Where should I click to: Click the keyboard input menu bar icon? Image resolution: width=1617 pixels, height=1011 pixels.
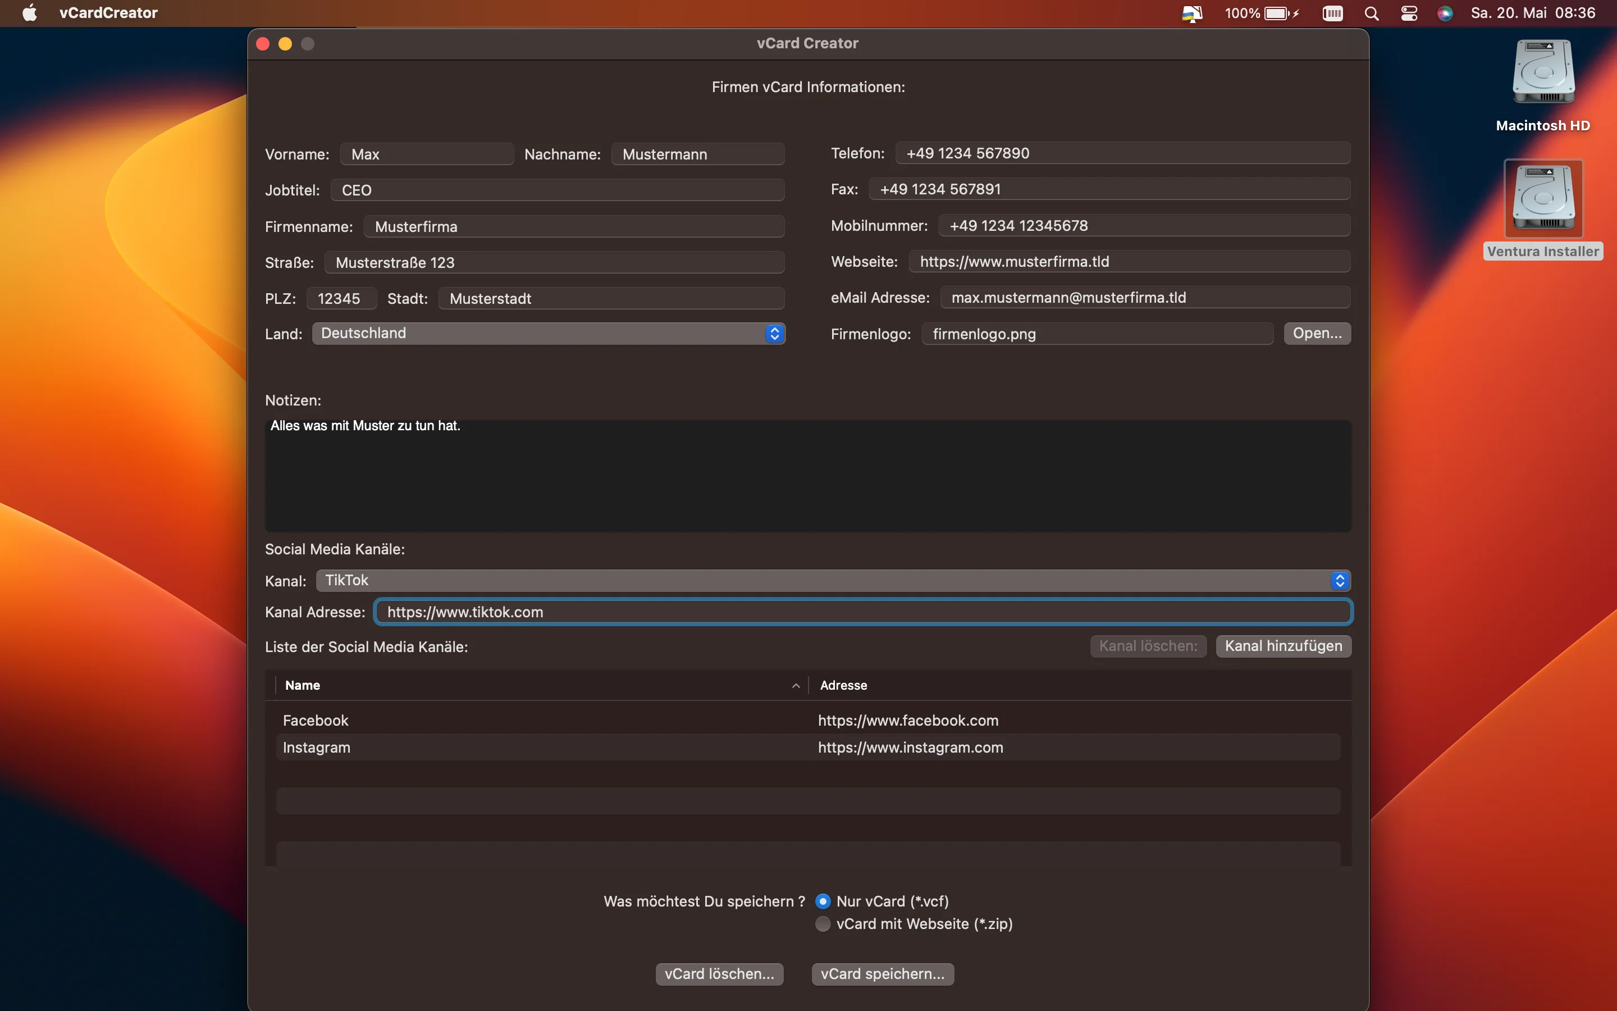point(1332,13)
